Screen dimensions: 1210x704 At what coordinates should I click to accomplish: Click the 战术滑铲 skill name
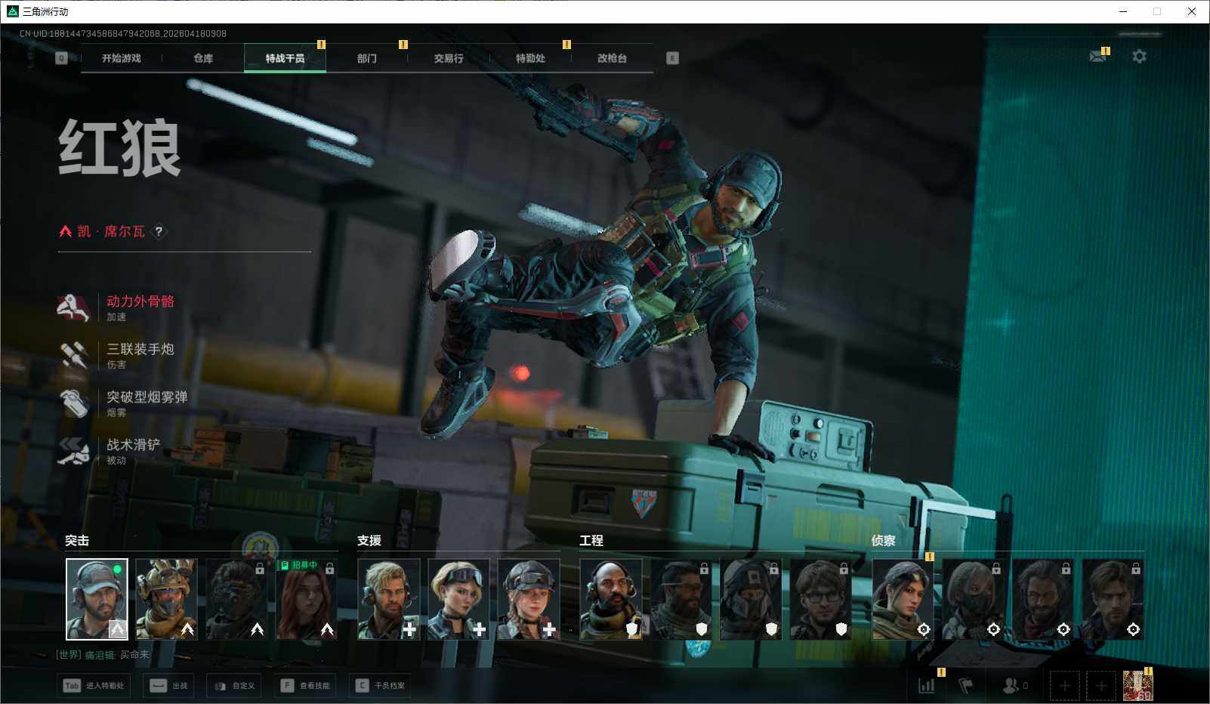[134, 445]
